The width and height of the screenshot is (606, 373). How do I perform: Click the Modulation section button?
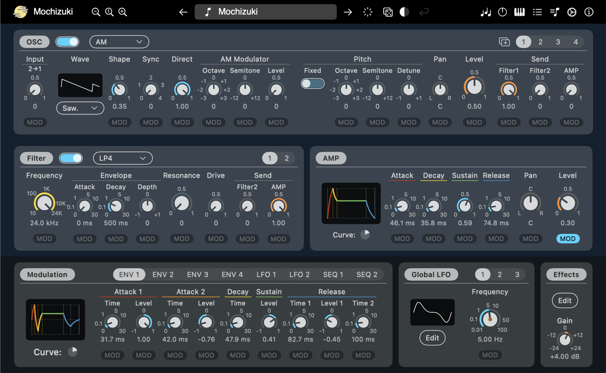(x=47, y=274)
